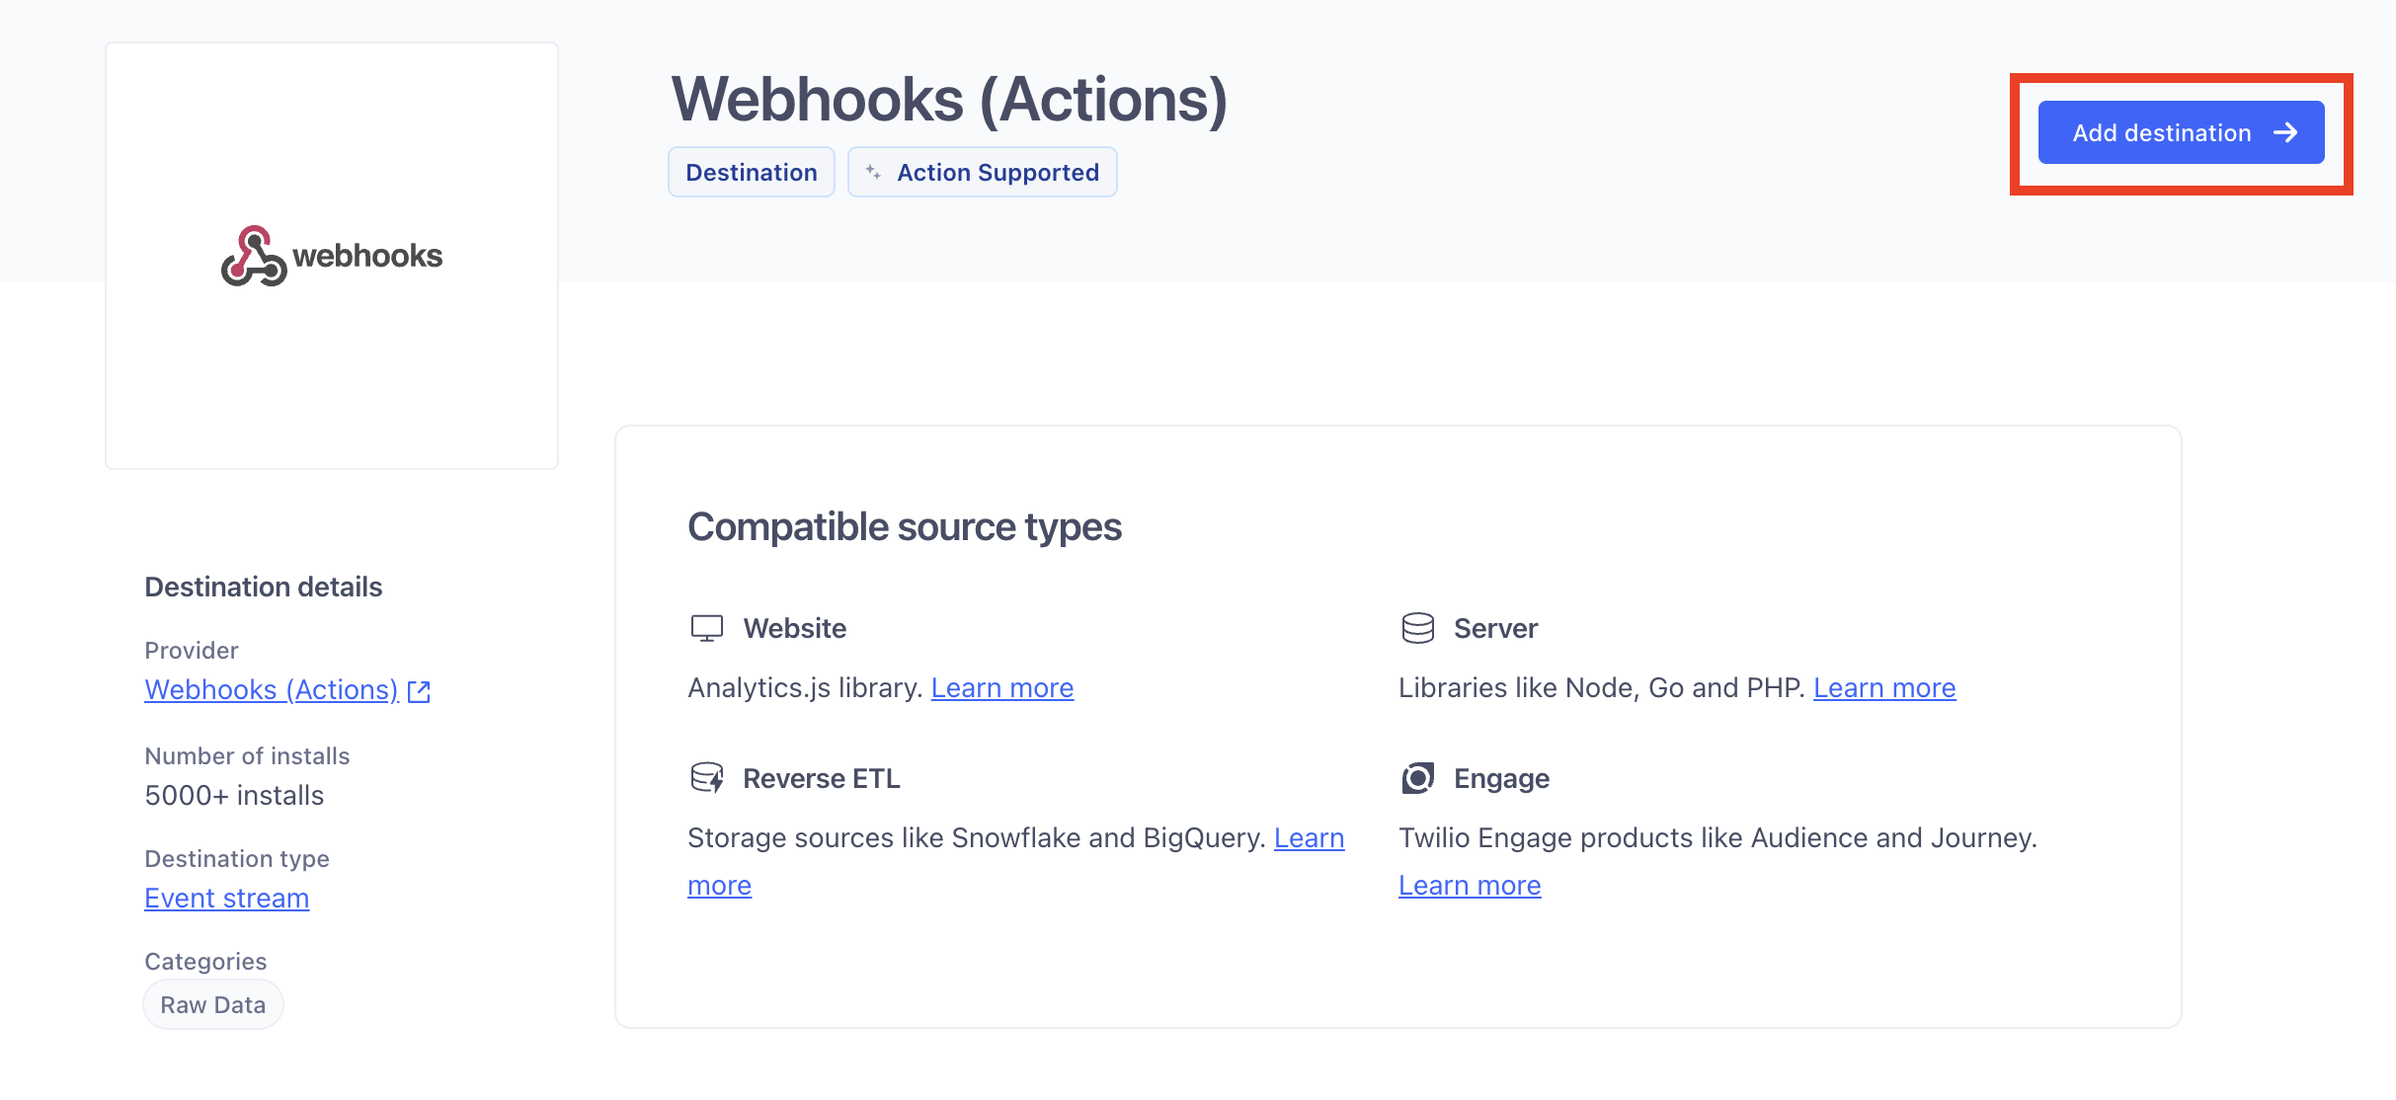This screenshot has width=2396, height=1100.
Task: Open the Event stream link
Action: pyautogui.click(x=227, y=898)
